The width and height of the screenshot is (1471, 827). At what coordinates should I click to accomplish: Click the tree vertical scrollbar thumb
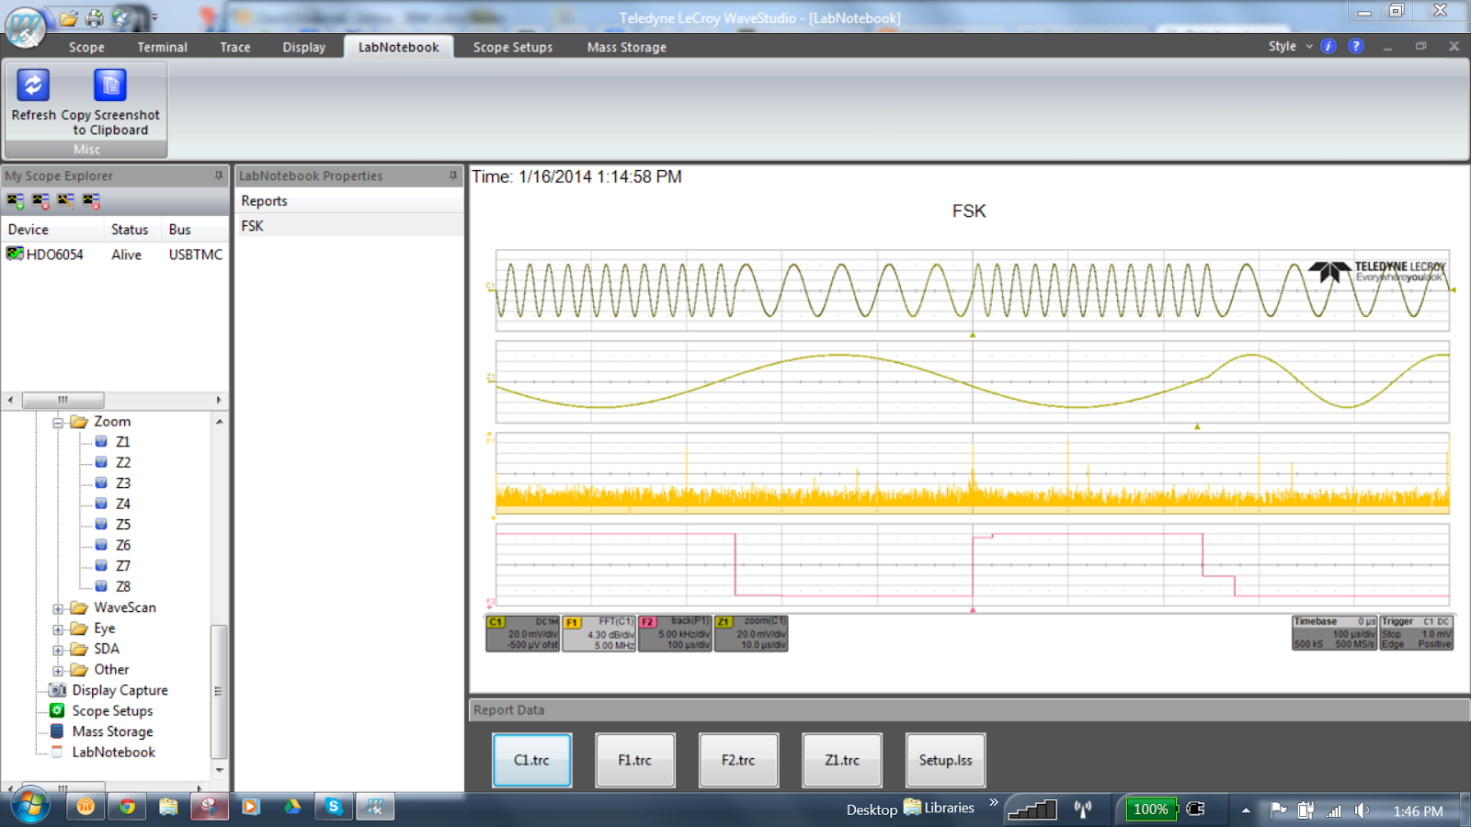219,691
